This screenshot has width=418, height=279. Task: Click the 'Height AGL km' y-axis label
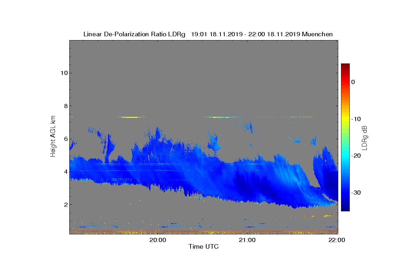pos(53,136)
